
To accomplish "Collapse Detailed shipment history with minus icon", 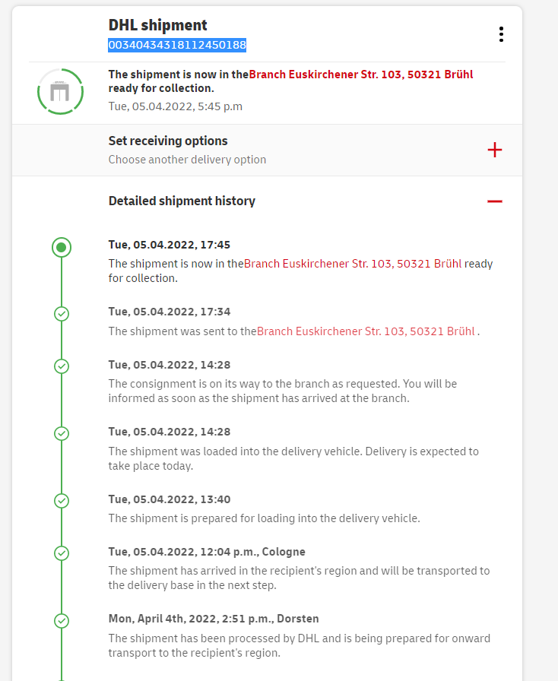I will point(495,201).
